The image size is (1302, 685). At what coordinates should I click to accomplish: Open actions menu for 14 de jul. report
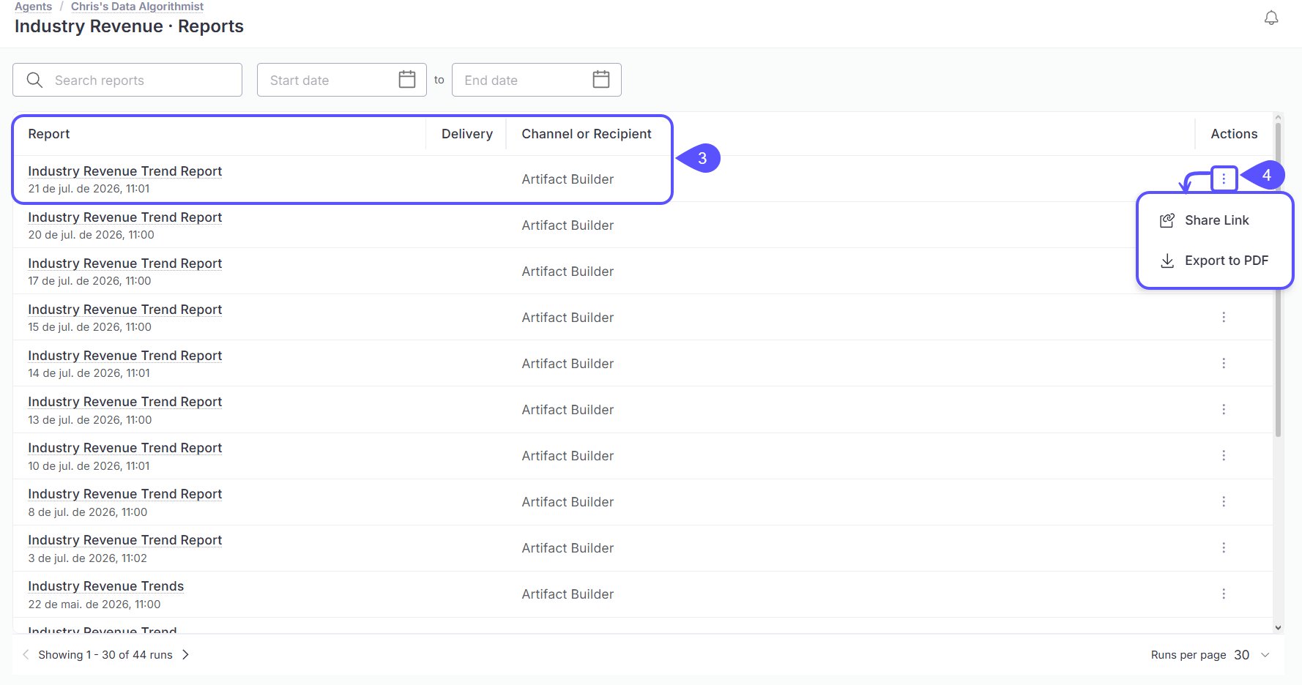1224,363
